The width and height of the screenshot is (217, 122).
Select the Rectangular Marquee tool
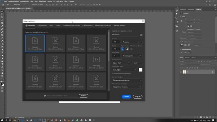2,14
